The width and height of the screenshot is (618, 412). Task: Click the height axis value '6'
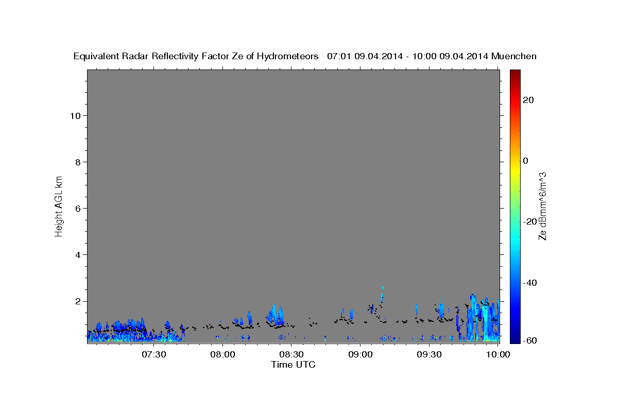[x=77, y=208]
